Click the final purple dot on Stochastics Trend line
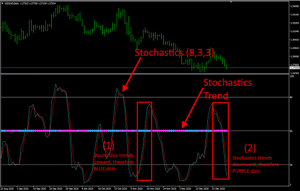Viewport: 300px width, 191px height. coord(227,131)
